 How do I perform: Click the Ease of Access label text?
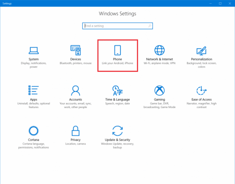201,99
